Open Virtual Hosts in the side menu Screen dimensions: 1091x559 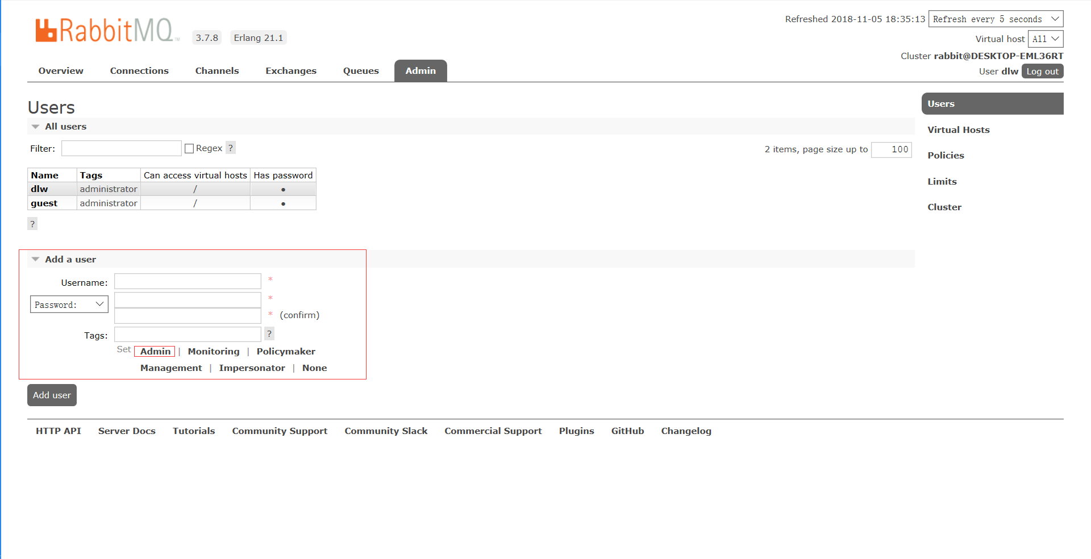pyautogui.click(x=959, y=130)
